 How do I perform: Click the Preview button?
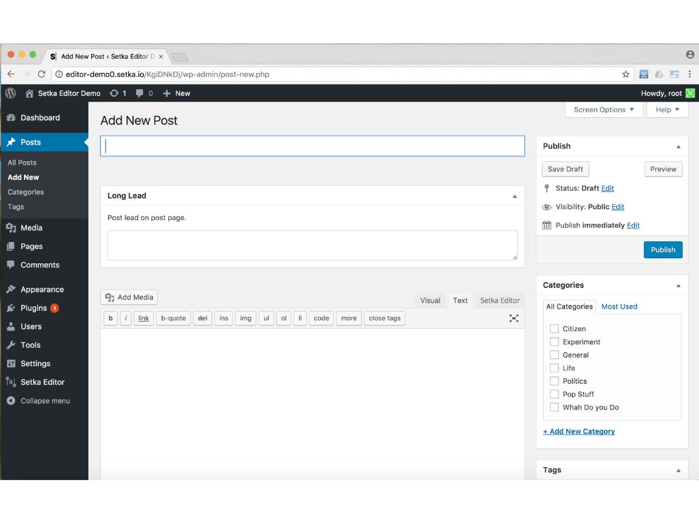coord(663,169)
